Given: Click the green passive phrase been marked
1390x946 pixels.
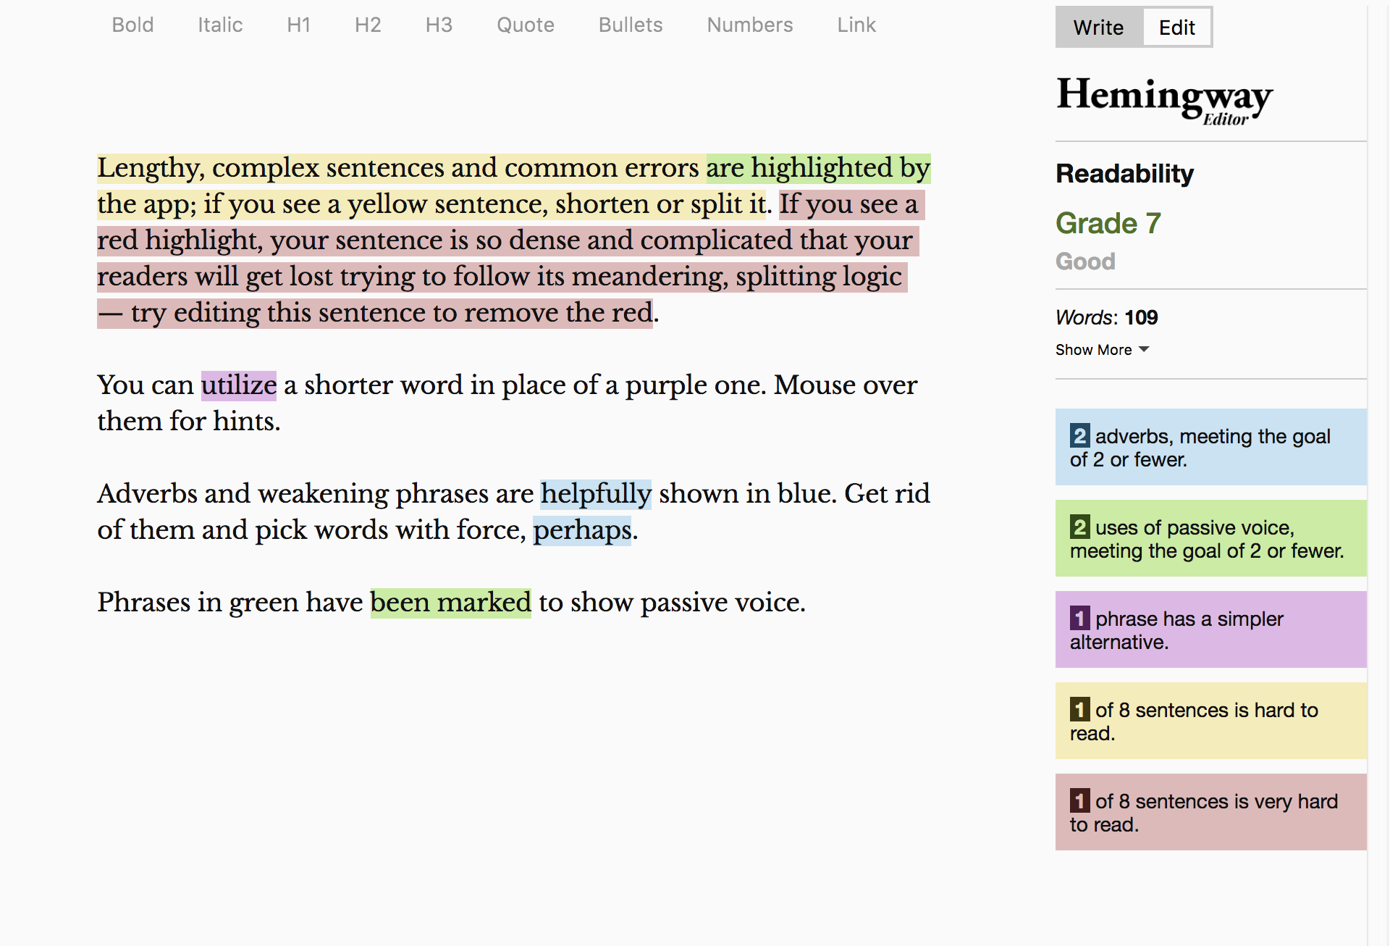Looking at the screenshot, I should click(450, 601).
